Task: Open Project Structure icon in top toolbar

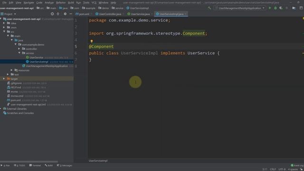Action: point(294,8)
